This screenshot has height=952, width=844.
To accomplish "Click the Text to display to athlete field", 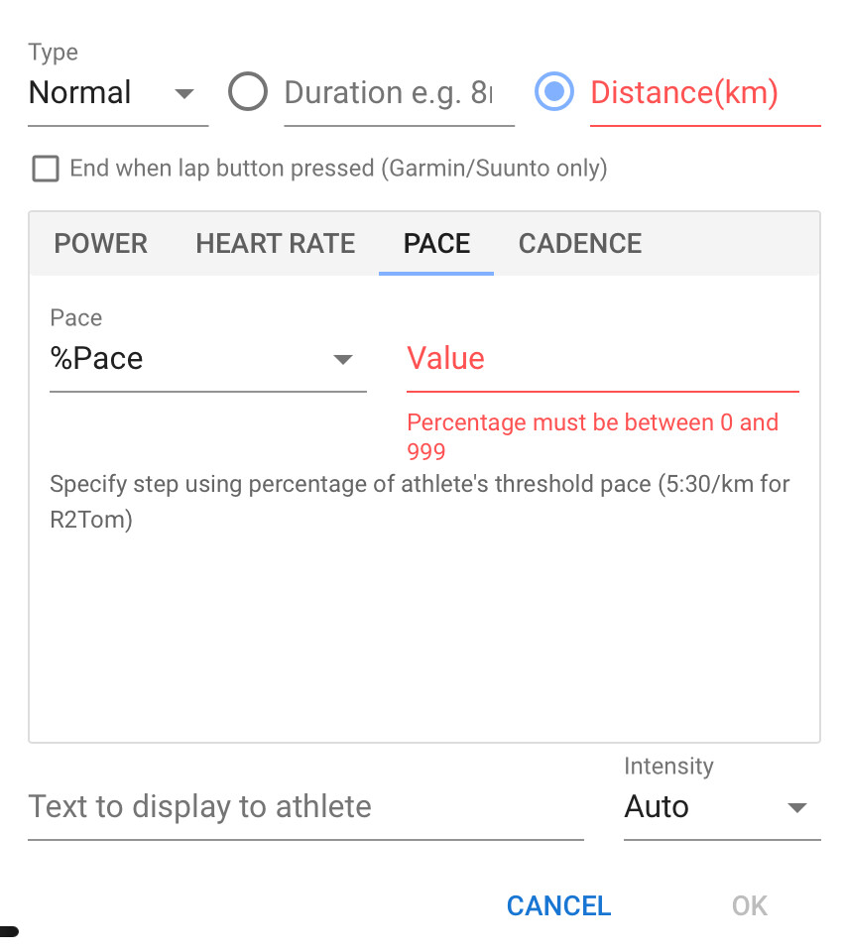I will coord(305,807).
